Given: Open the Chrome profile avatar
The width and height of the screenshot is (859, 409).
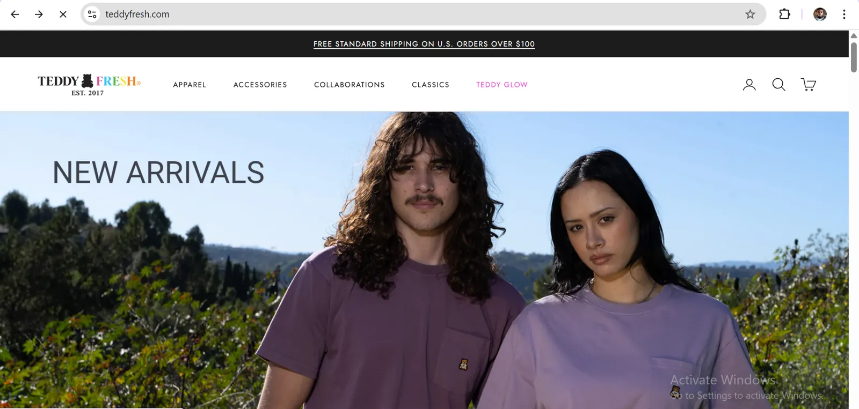Looking at the screenshot, I should point(820,14).
